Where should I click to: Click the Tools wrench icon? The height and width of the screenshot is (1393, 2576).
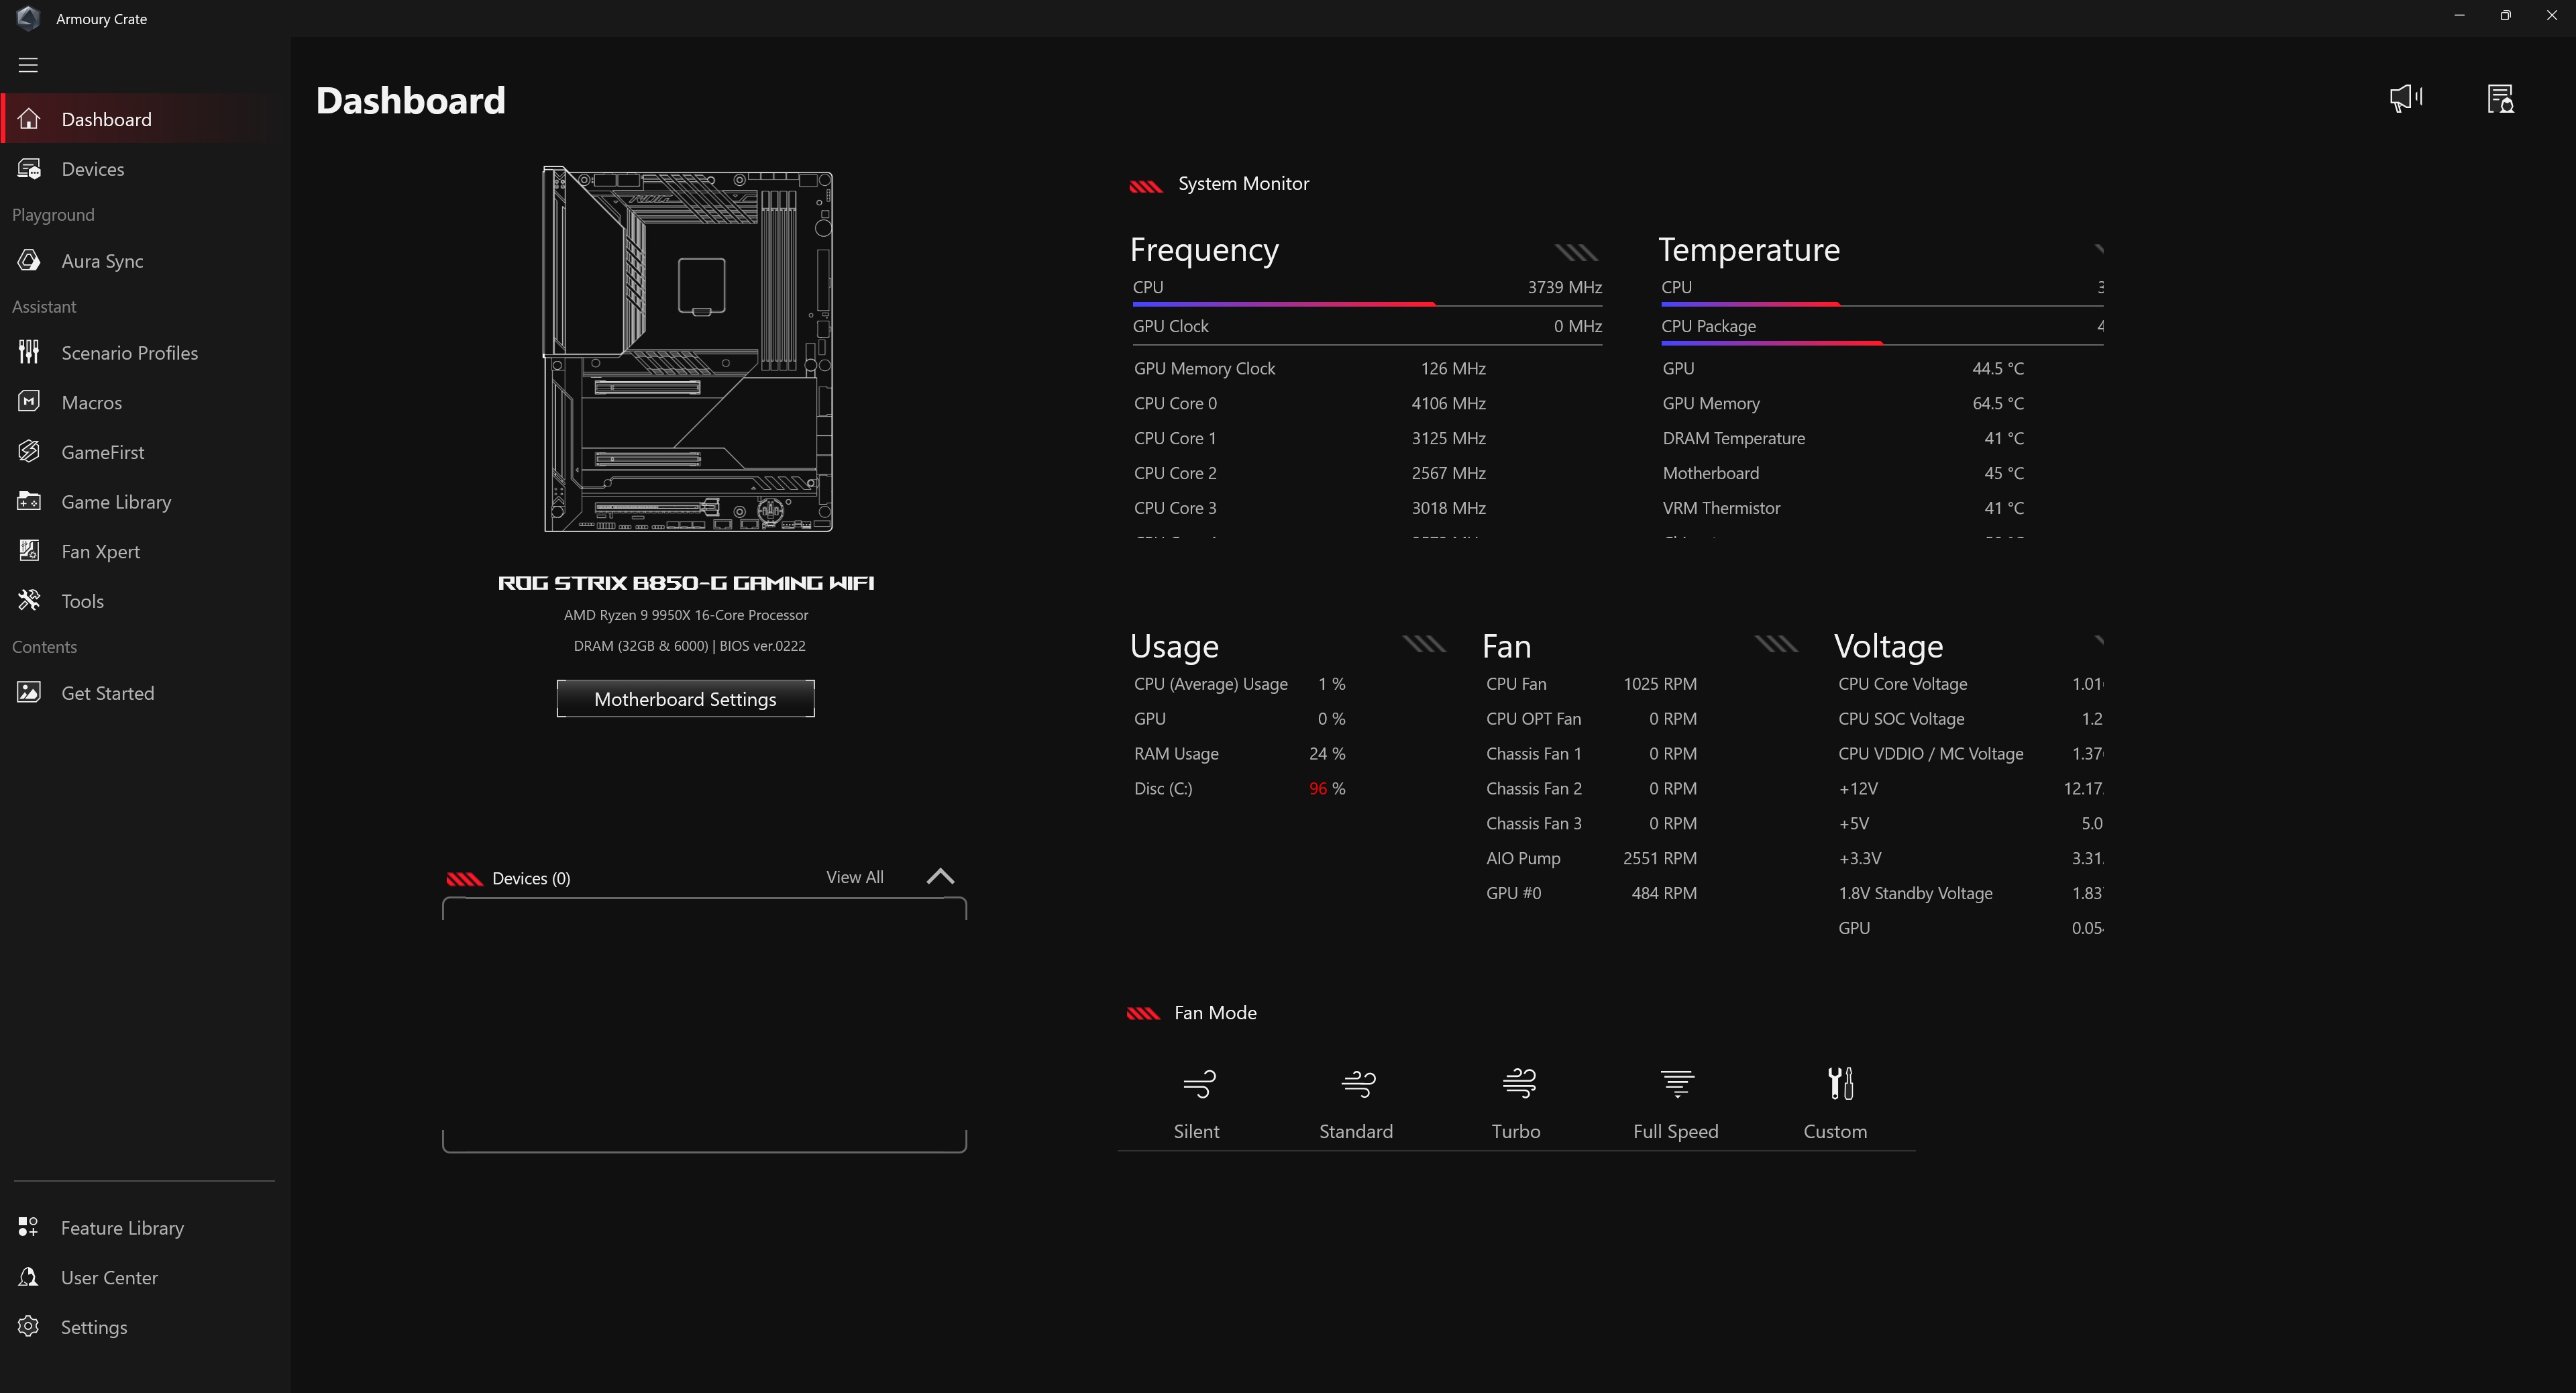click(x=29, y=600)
